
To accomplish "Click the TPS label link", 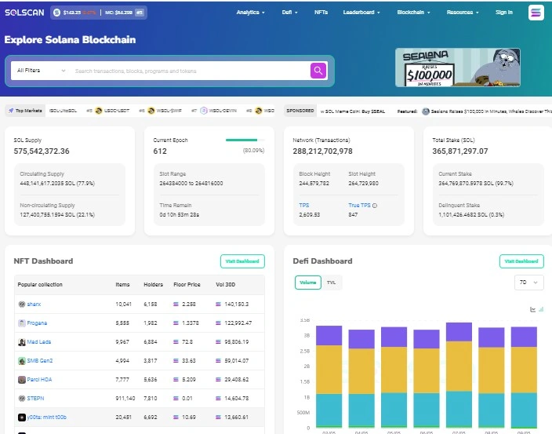I will [303, 205].
